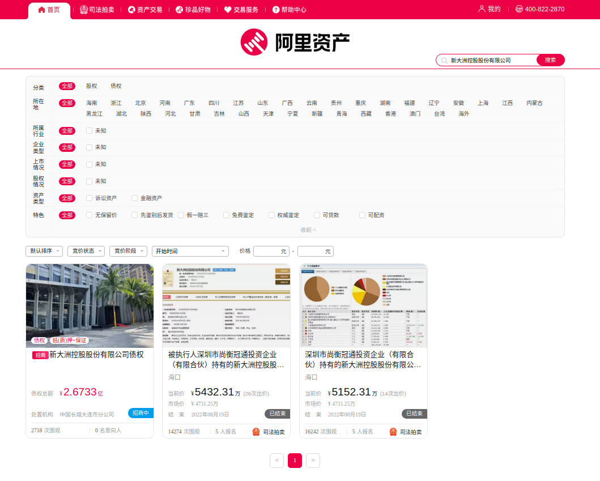The image size is (600, 481).
Task: Click the home icon in top navigation
Action: 42,10
